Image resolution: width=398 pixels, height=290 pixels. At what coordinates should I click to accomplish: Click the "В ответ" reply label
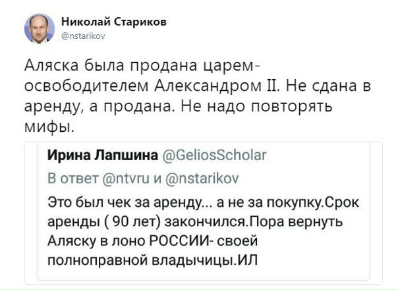point(71,178)
